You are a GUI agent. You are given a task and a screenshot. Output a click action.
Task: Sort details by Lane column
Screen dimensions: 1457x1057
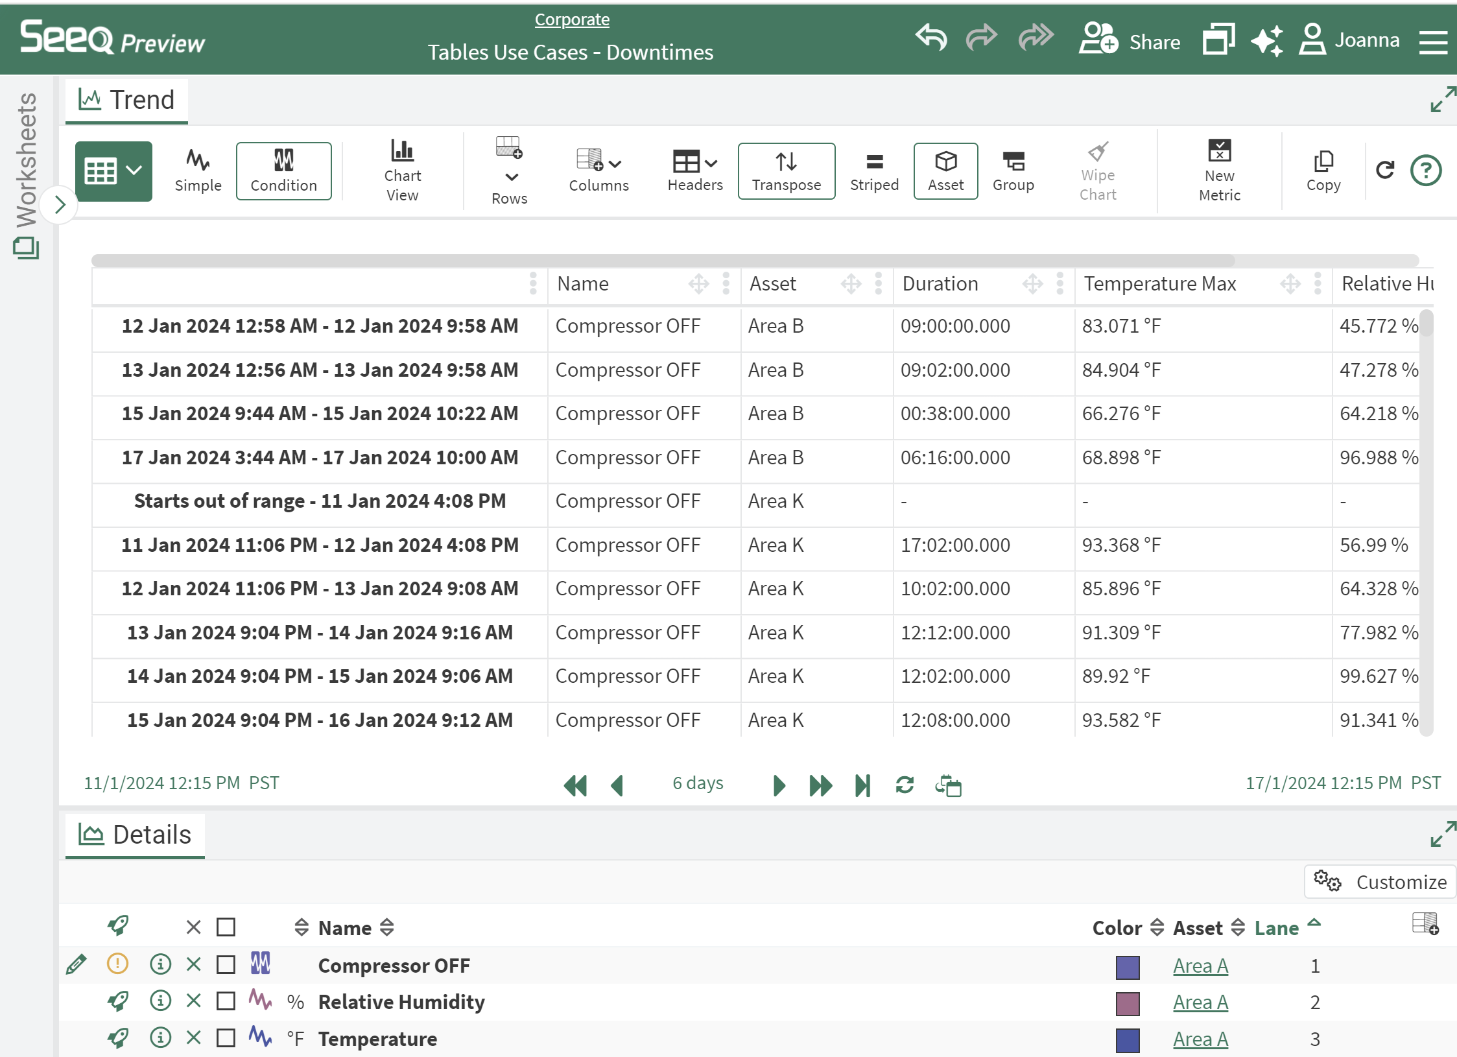point(1286,927)
